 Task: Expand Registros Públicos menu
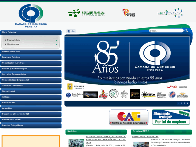31,57
